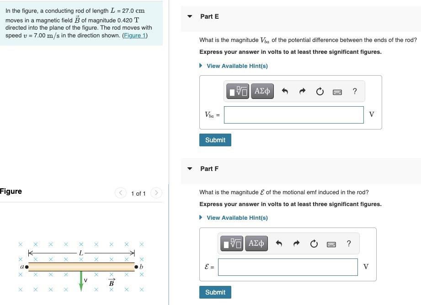This screenshot has height=305, width=421.
Task: Submit the Part F answer
Action: (215, 292)
